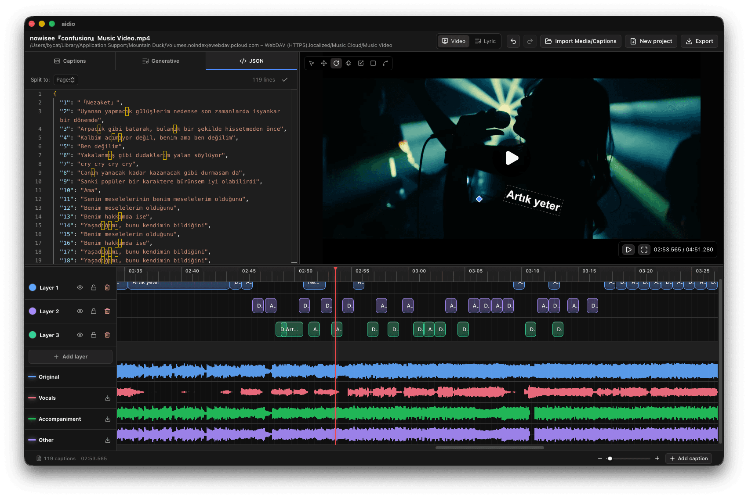Screen dimensions: 748x498
Task: Switch to Video mode
Action: (454, 41)
